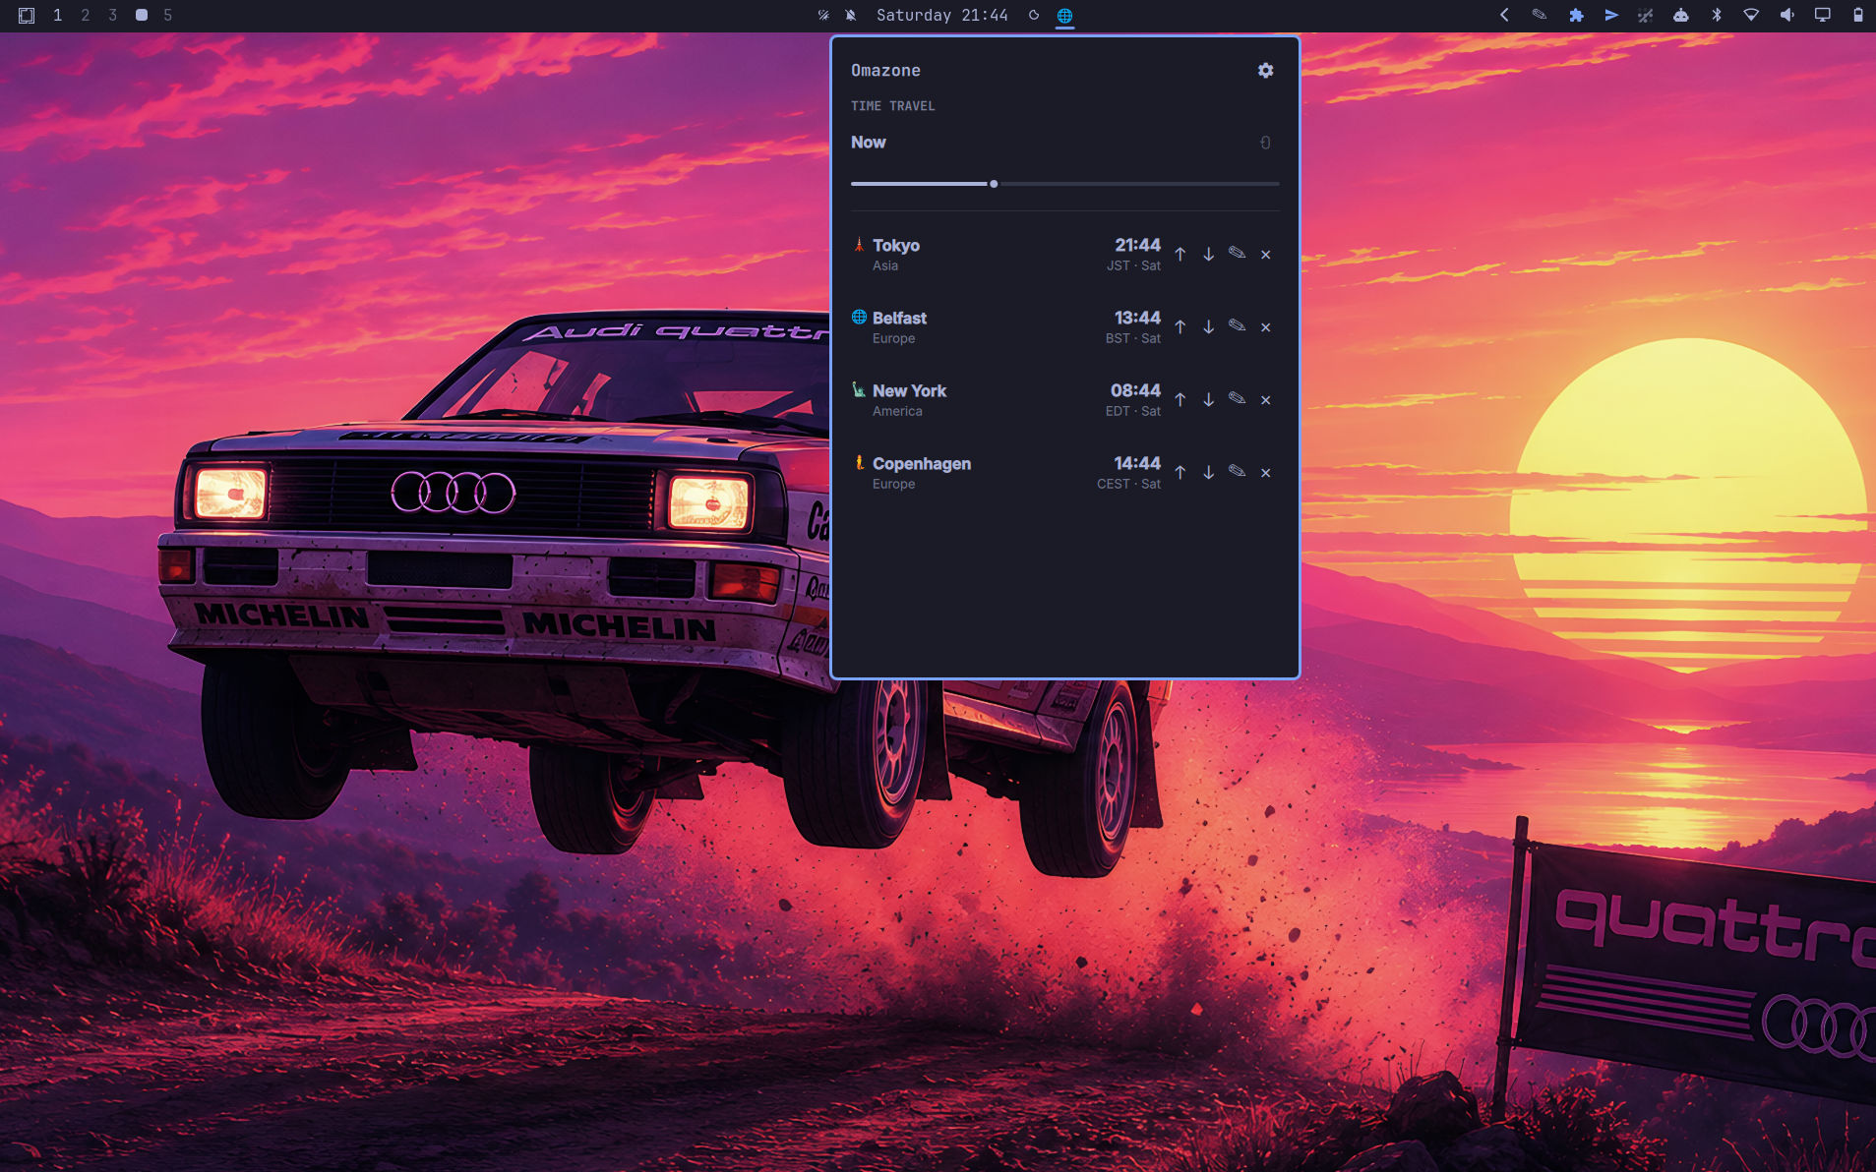This screenshot has height=1172, width=1876.
Task: Click the monitor display icon
Action: coord(1823,15)
